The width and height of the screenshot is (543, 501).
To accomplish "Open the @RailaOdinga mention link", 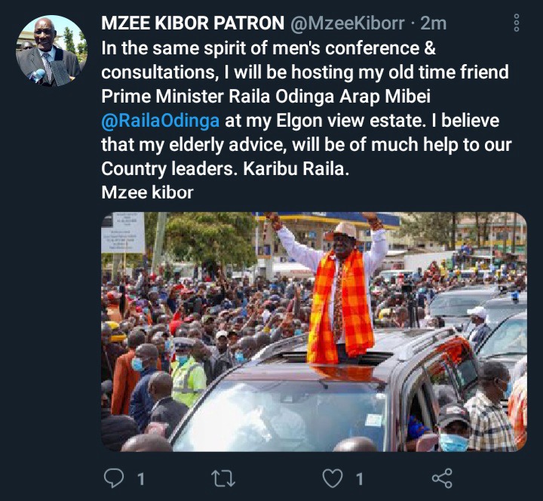I will click(161, 121).
